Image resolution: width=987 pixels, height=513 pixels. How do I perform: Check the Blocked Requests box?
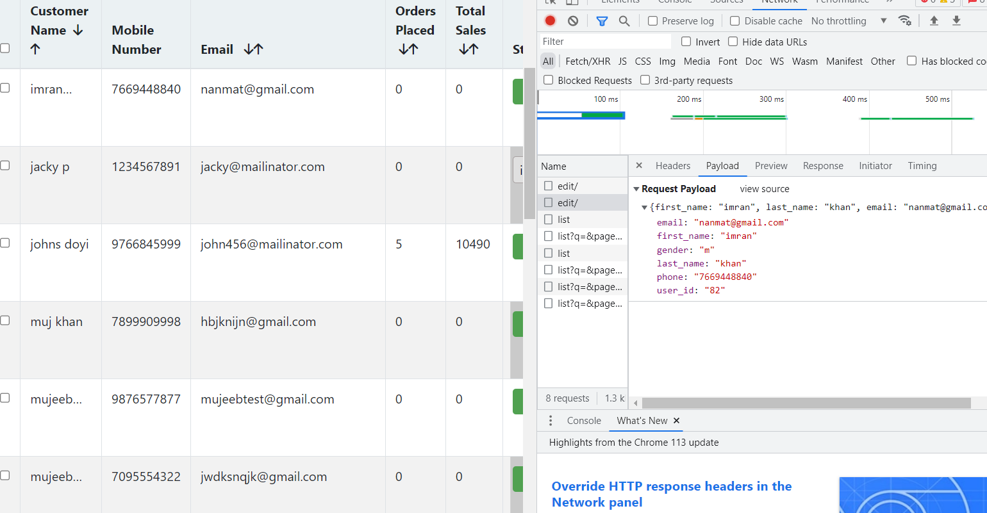tap(548, 80)
